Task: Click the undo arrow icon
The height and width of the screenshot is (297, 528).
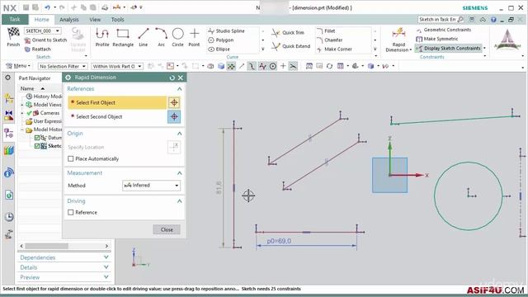Action: (47, 7)
